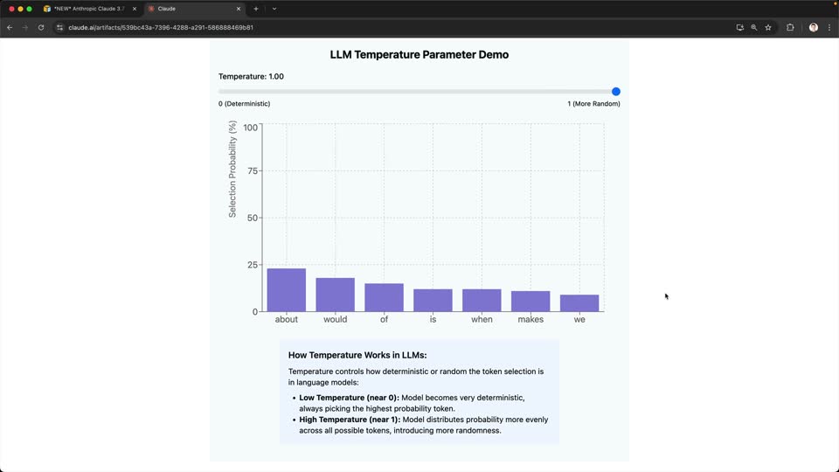Click the 'about' x-axis label

287,320
